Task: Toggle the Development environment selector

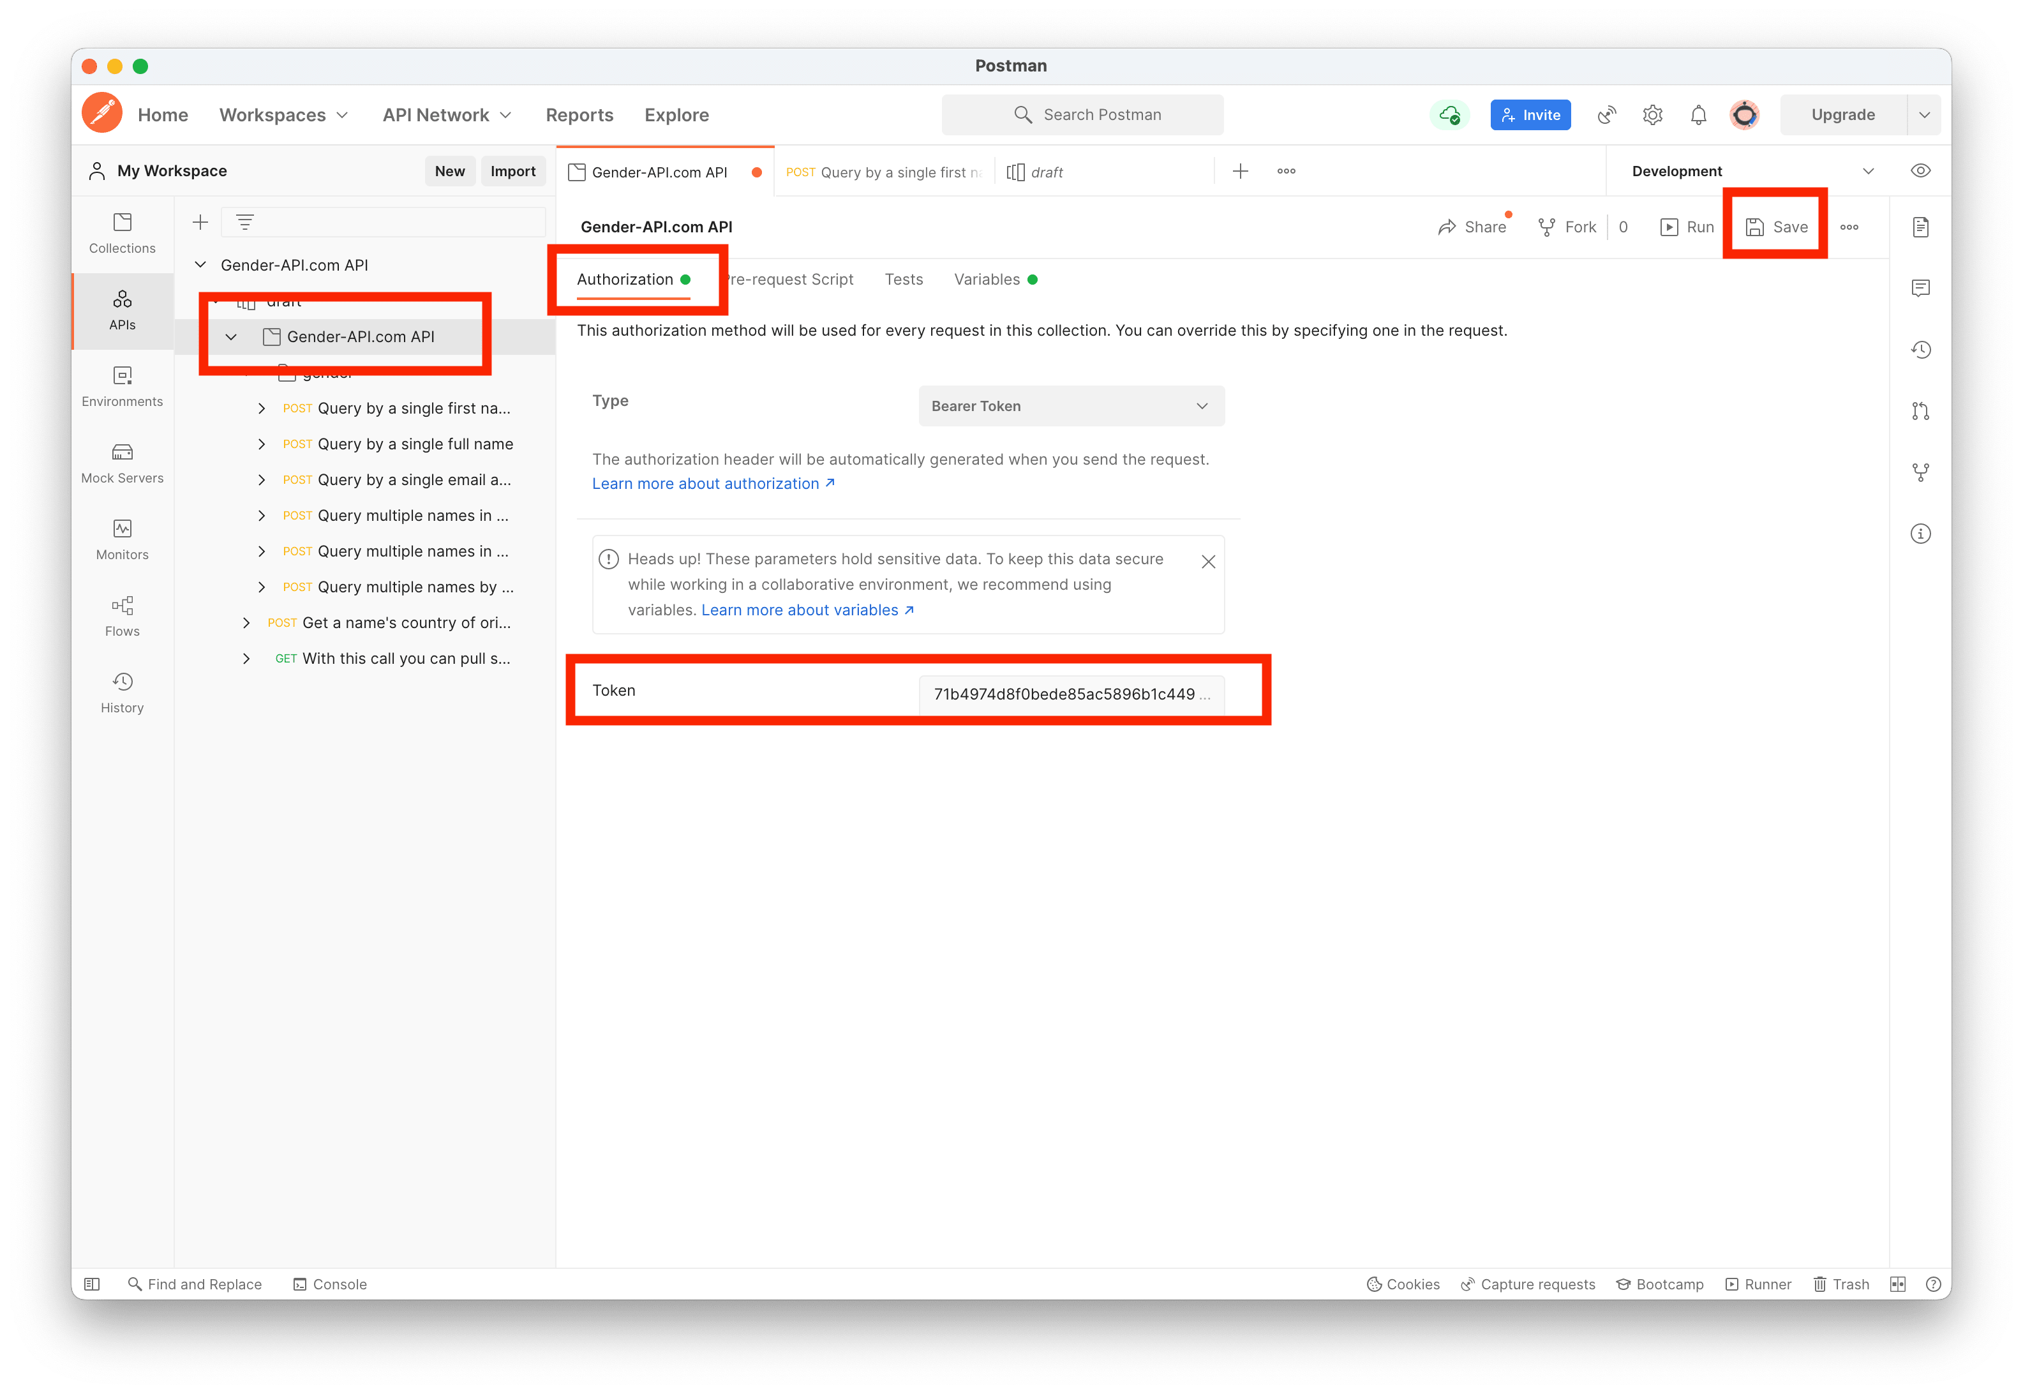Action: pos(1869,170)
